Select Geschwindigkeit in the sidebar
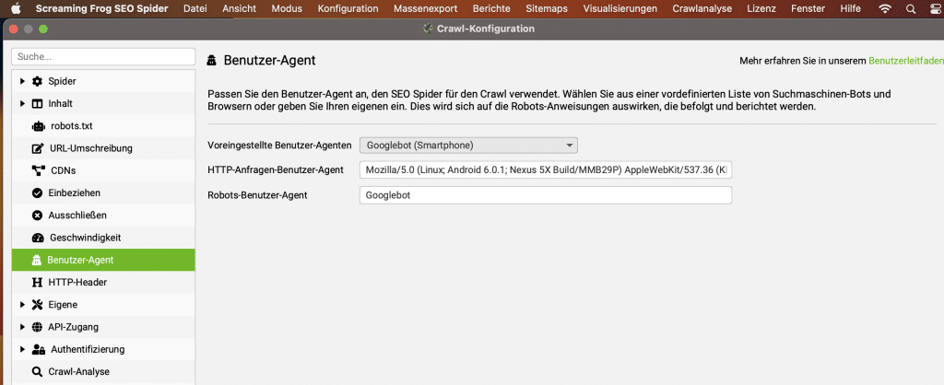The height and width of the screenshot is (385, 944). pyautogui.click(x=103, y=238)
